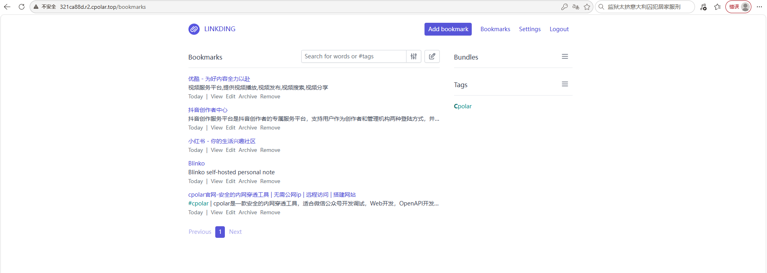
Task: Open the 小红书 bookmark link
Action: point(222,141)
